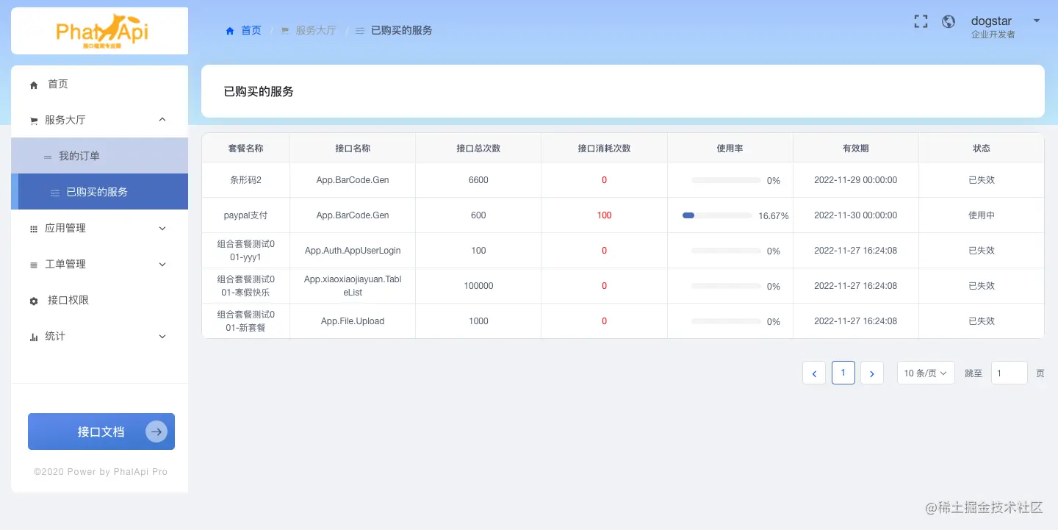
Task: Click the 组合套餐测试001-新套餐 cell
Action: 245,321
